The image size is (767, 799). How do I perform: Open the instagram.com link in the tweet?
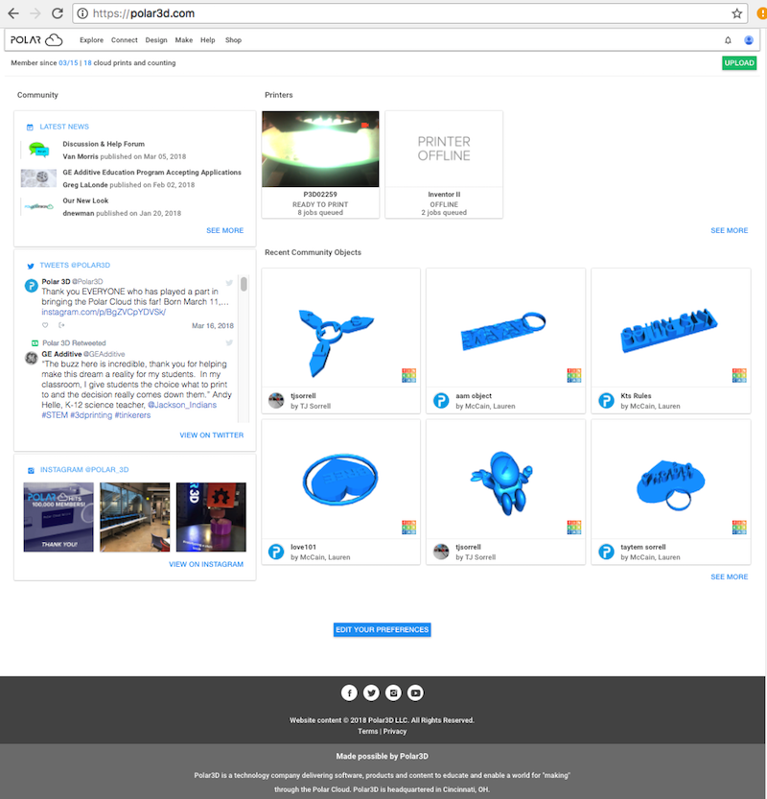coord(104,312)
